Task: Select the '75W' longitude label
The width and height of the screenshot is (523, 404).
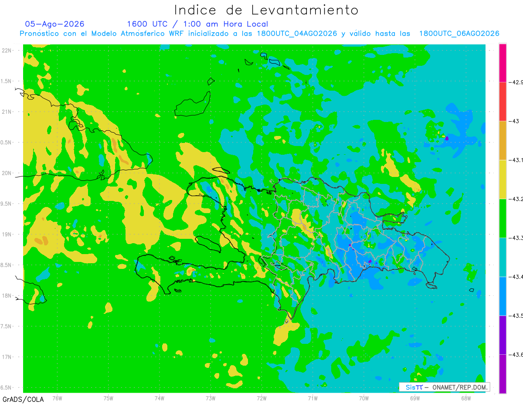Action: click(x=109, y=397)
